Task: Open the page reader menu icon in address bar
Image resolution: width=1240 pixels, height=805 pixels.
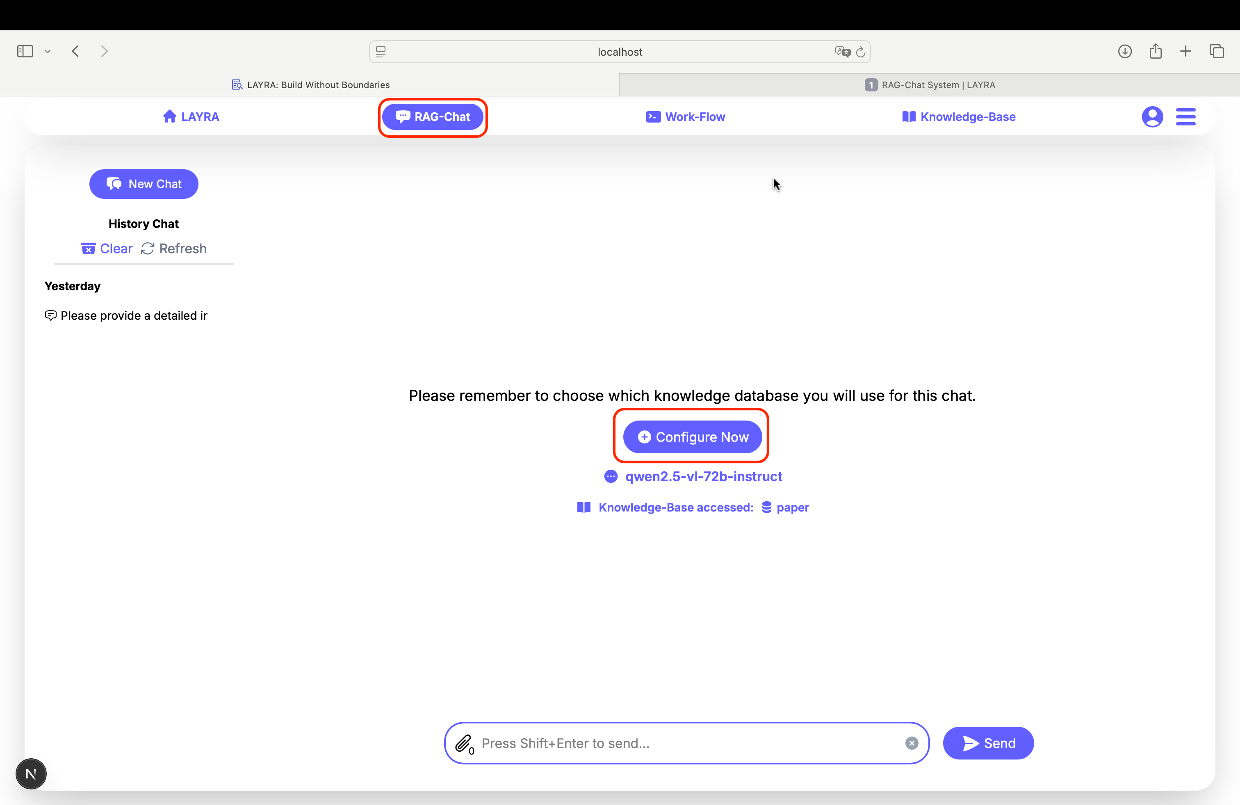Action: pyautogui.click(x=381, y=52)
